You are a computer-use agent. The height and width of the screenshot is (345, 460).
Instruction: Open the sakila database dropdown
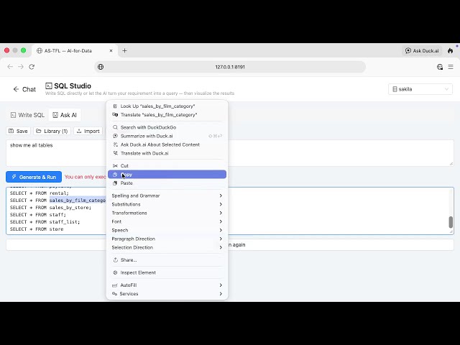click(420, 89)
